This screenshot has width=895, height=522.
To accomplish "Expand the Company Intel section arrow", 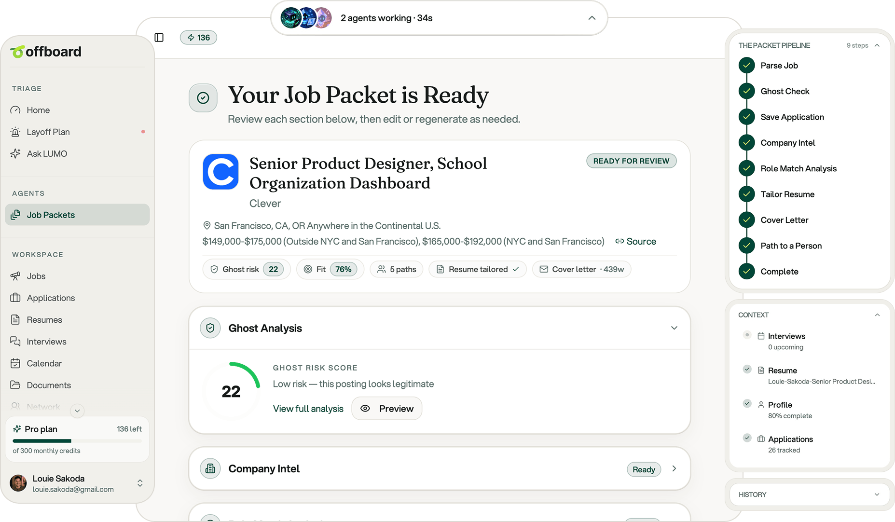I will [x=674, y=469].
